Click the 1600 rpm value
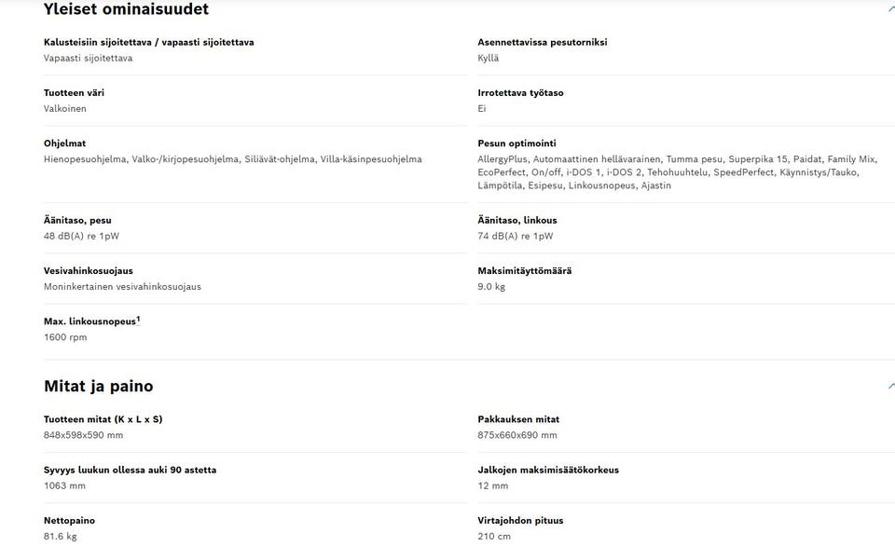895x546 pixels. click(x=65, y=337)
